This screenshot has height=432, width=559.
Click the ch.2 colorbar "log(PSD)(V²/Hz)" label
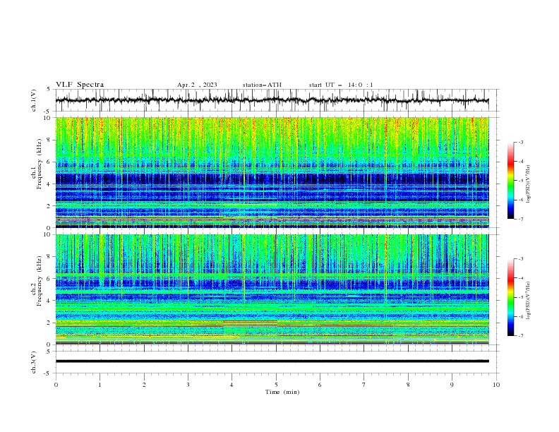coord(529,301)
